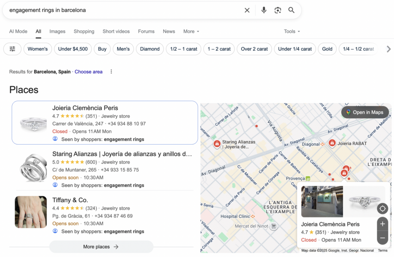The image size is (394, 257).
Task: Start voice search with microphone icon
Action: [x=264, y=10]
